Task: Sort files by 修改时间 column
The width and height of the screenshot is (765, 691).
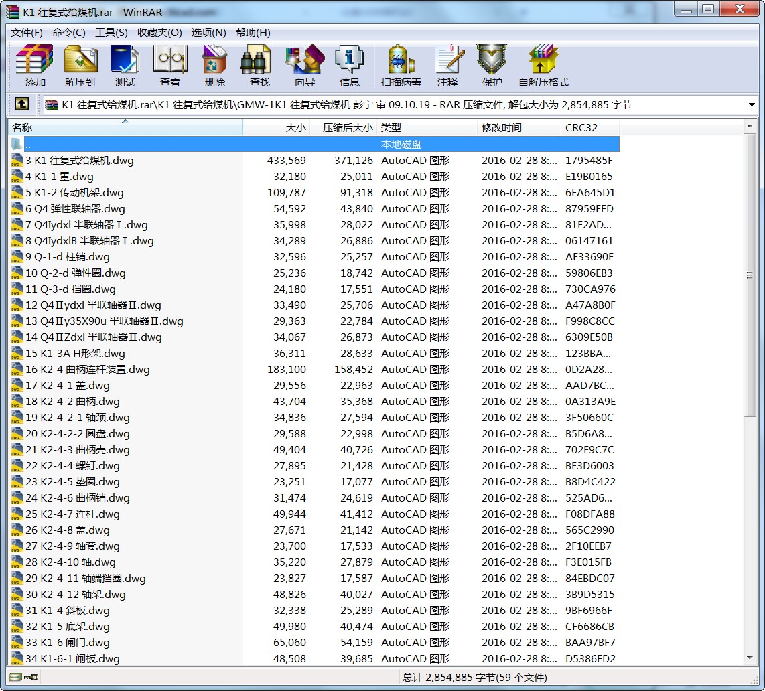Action: (518, 127)
